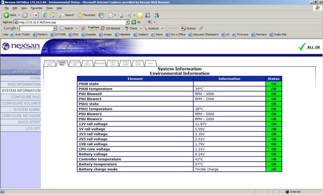Click the Google toolbar highlighter pen icon
323x195 pixels.
201,28
